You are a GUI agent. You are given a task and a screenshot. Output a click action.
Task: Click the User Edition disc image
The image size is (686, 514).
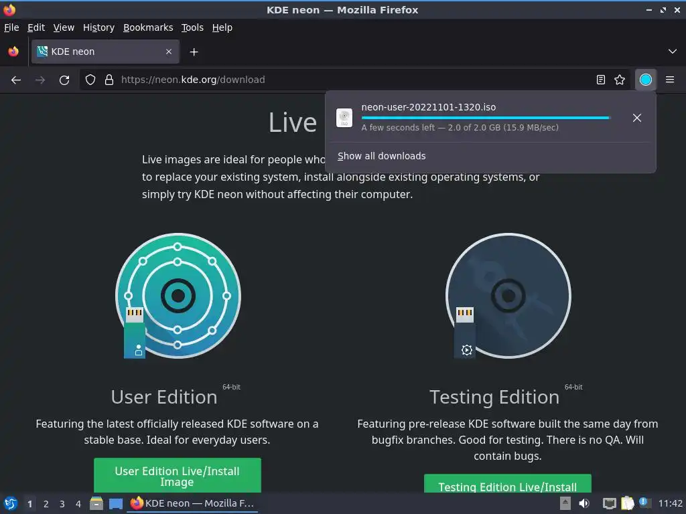[x=178, y=296]
